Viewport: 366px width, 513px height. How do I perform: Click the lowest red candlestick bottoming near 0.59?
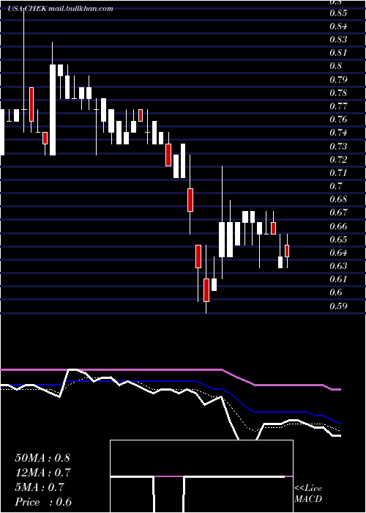[206, 290]
